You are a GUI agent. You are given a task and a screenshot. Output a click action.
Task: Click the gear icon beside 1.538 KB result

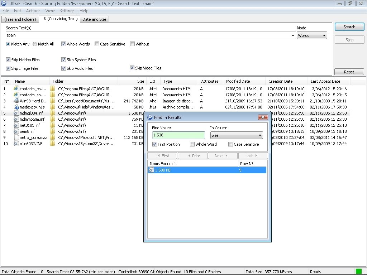151,170
